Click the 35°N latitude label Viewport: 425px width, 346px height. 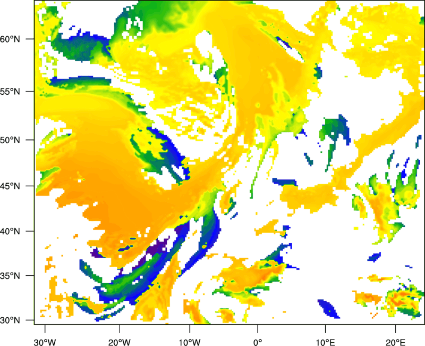pyautogui.click(x=10, y=276)
